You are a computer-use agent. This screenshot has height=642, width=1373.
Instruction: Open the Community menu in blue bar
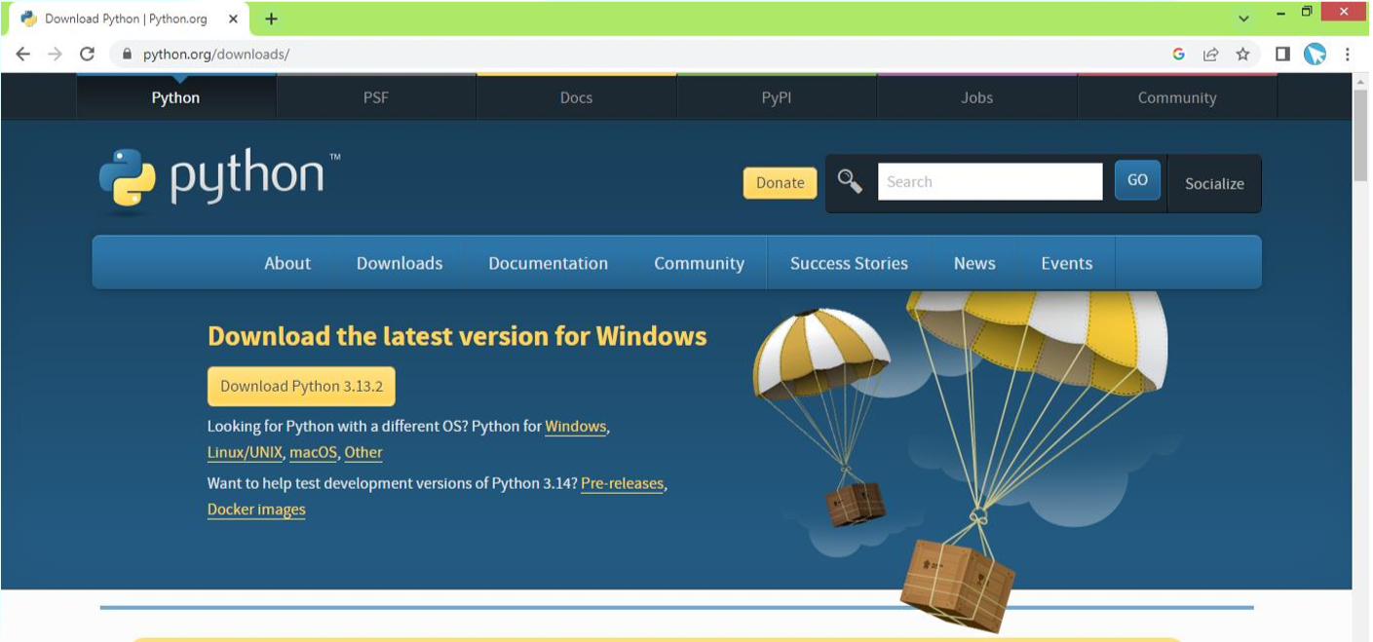click(x=699, y=263)
